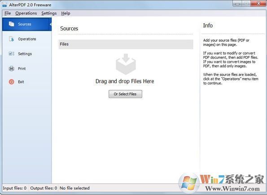The height and width of the screenshot is (195, 267).
Task: Click the 'Add your source files' info text
Action: click(226, 43)
